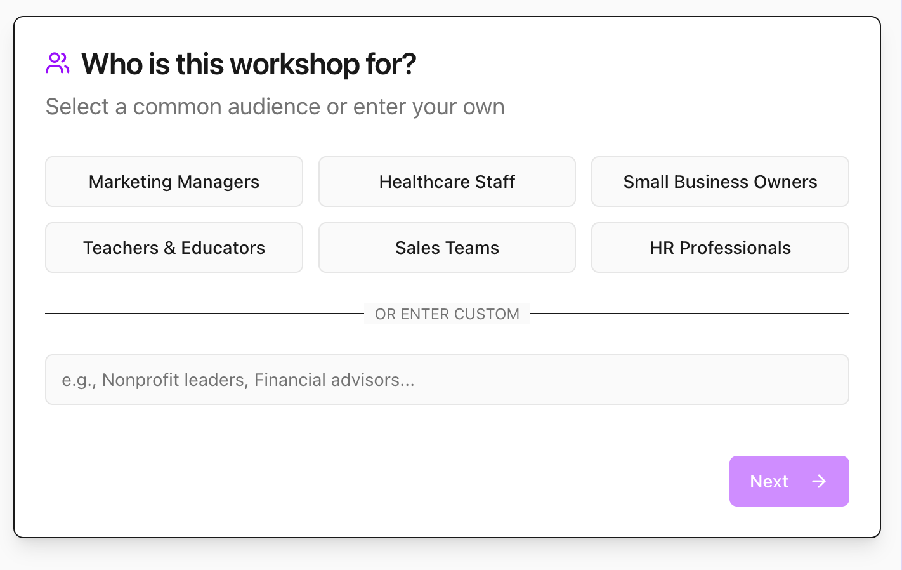Pick the Small Business Owners option
This screenshot has height=570, width=902.
pyautogui.click(x=720, y=182)
